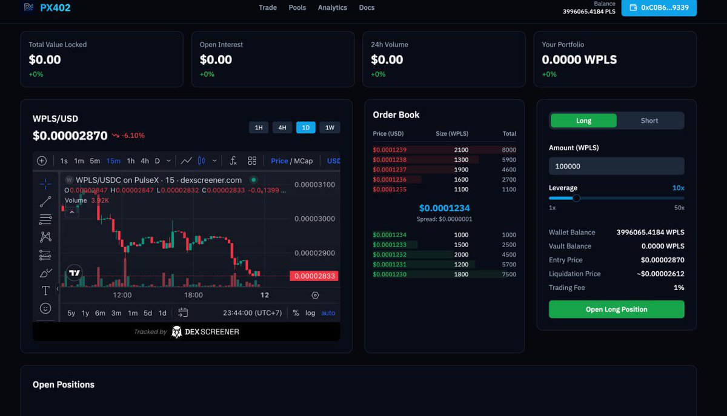
Task: Select the Text annotation tool
Action: click(x=45, y=289)
